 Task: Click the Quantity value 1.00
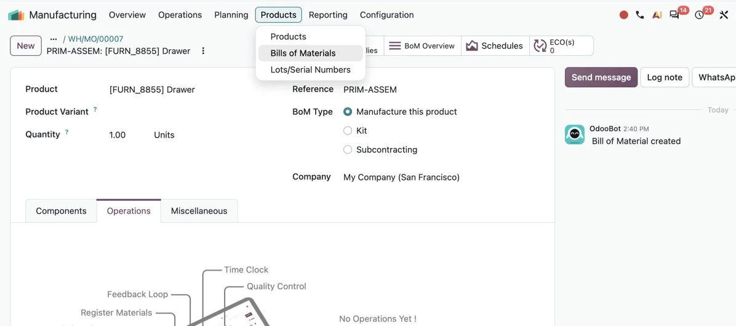coord(118,135)
